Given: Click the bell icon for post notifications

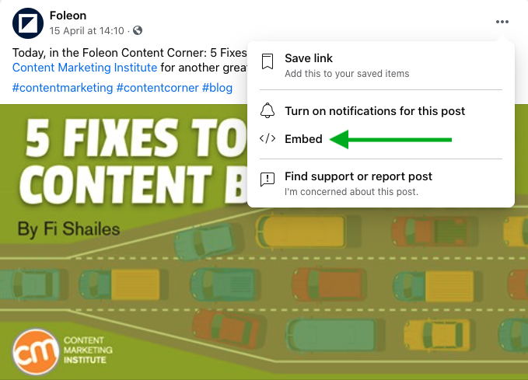Looking at the screenshot, I should point(267,110).
